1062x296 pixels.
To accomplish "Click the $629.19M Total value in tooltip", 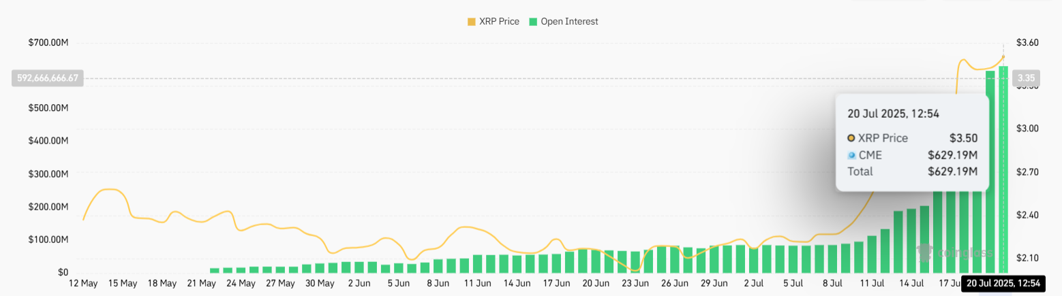I will click(x=952, y=171).
